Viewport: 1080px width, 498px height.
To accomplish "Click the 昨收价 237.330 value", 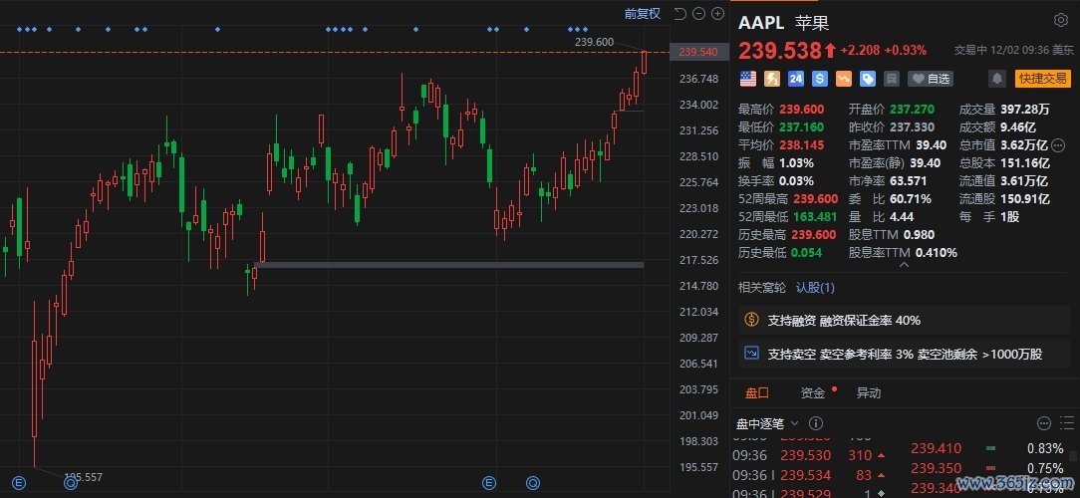I will (912, 126).
